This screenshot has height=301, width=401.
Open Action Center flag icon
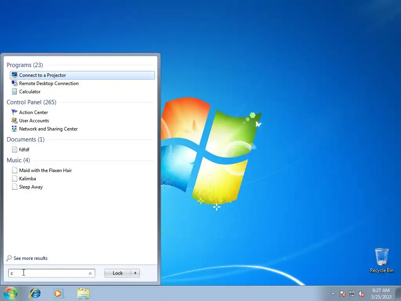click(x=14, y=112)
